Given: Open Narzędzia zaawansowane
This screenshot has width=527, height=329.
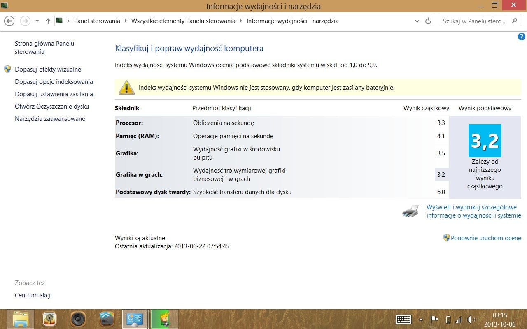Looking at the screenshot, I should pos(50,119).
